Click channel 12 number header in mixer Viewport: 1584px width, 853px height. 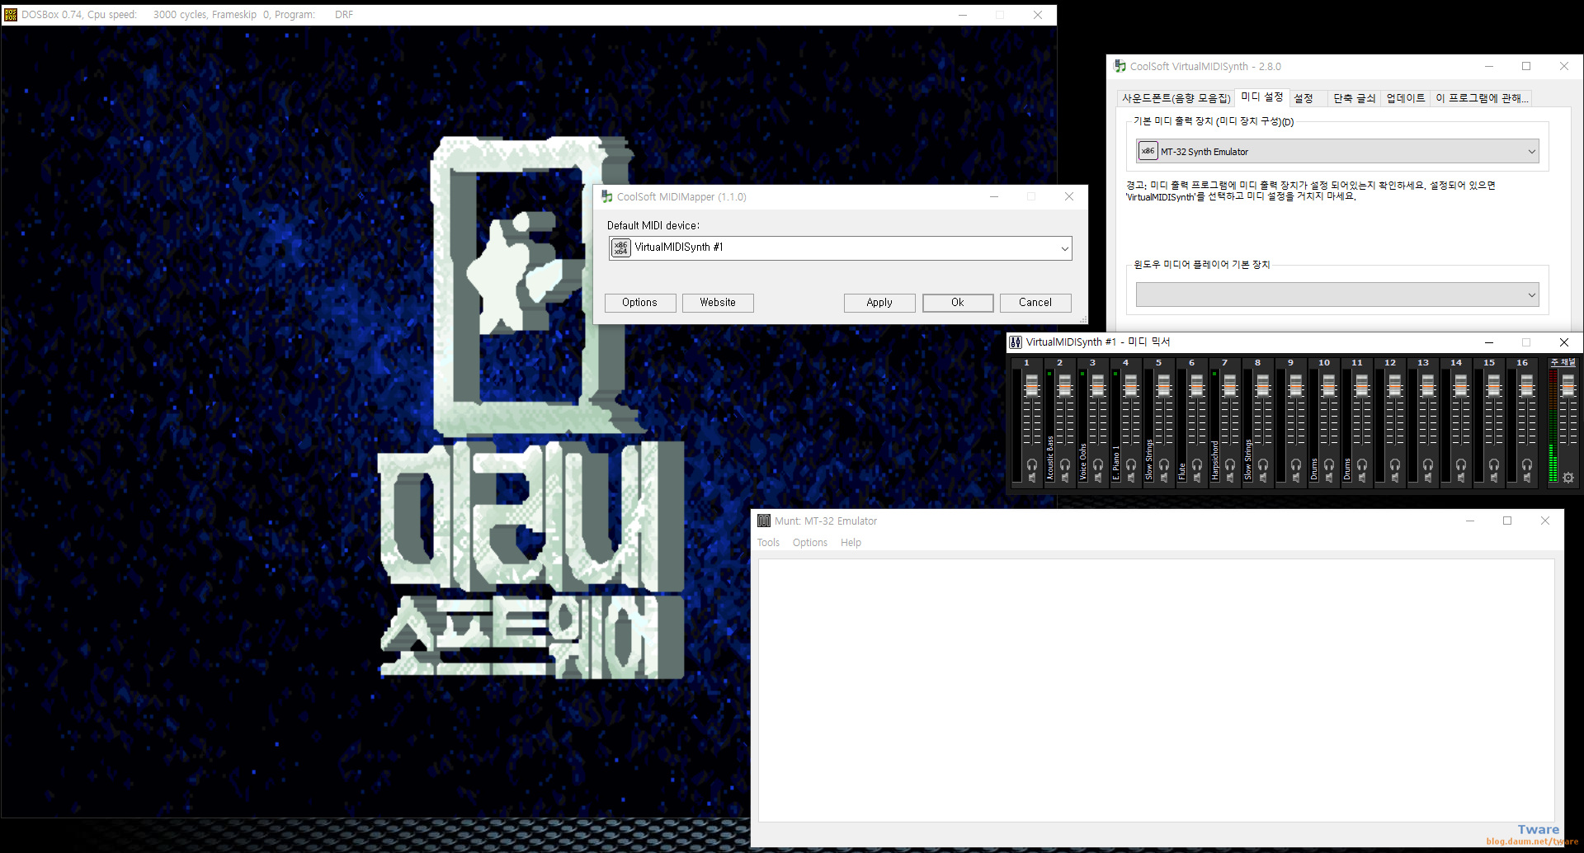tap(1390, 362)
